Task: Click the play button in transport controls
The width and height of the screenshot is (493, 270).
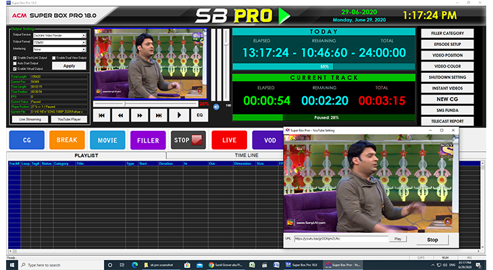Action: 180,115
